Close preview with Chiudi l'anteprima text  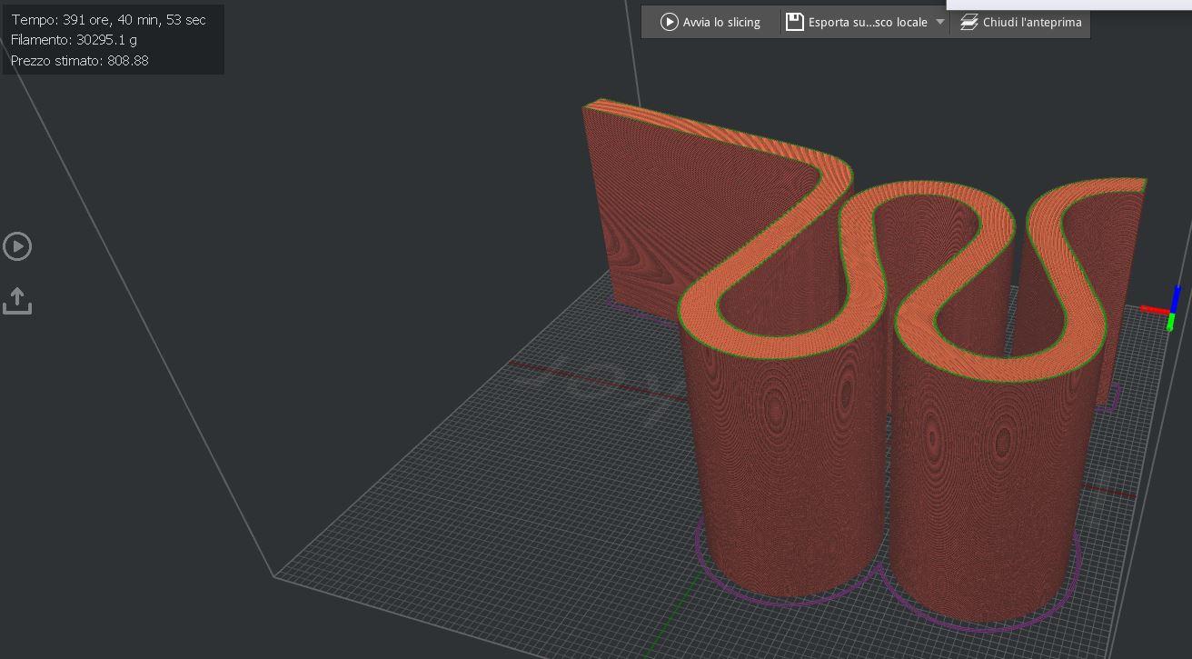tap(1032, 22)
